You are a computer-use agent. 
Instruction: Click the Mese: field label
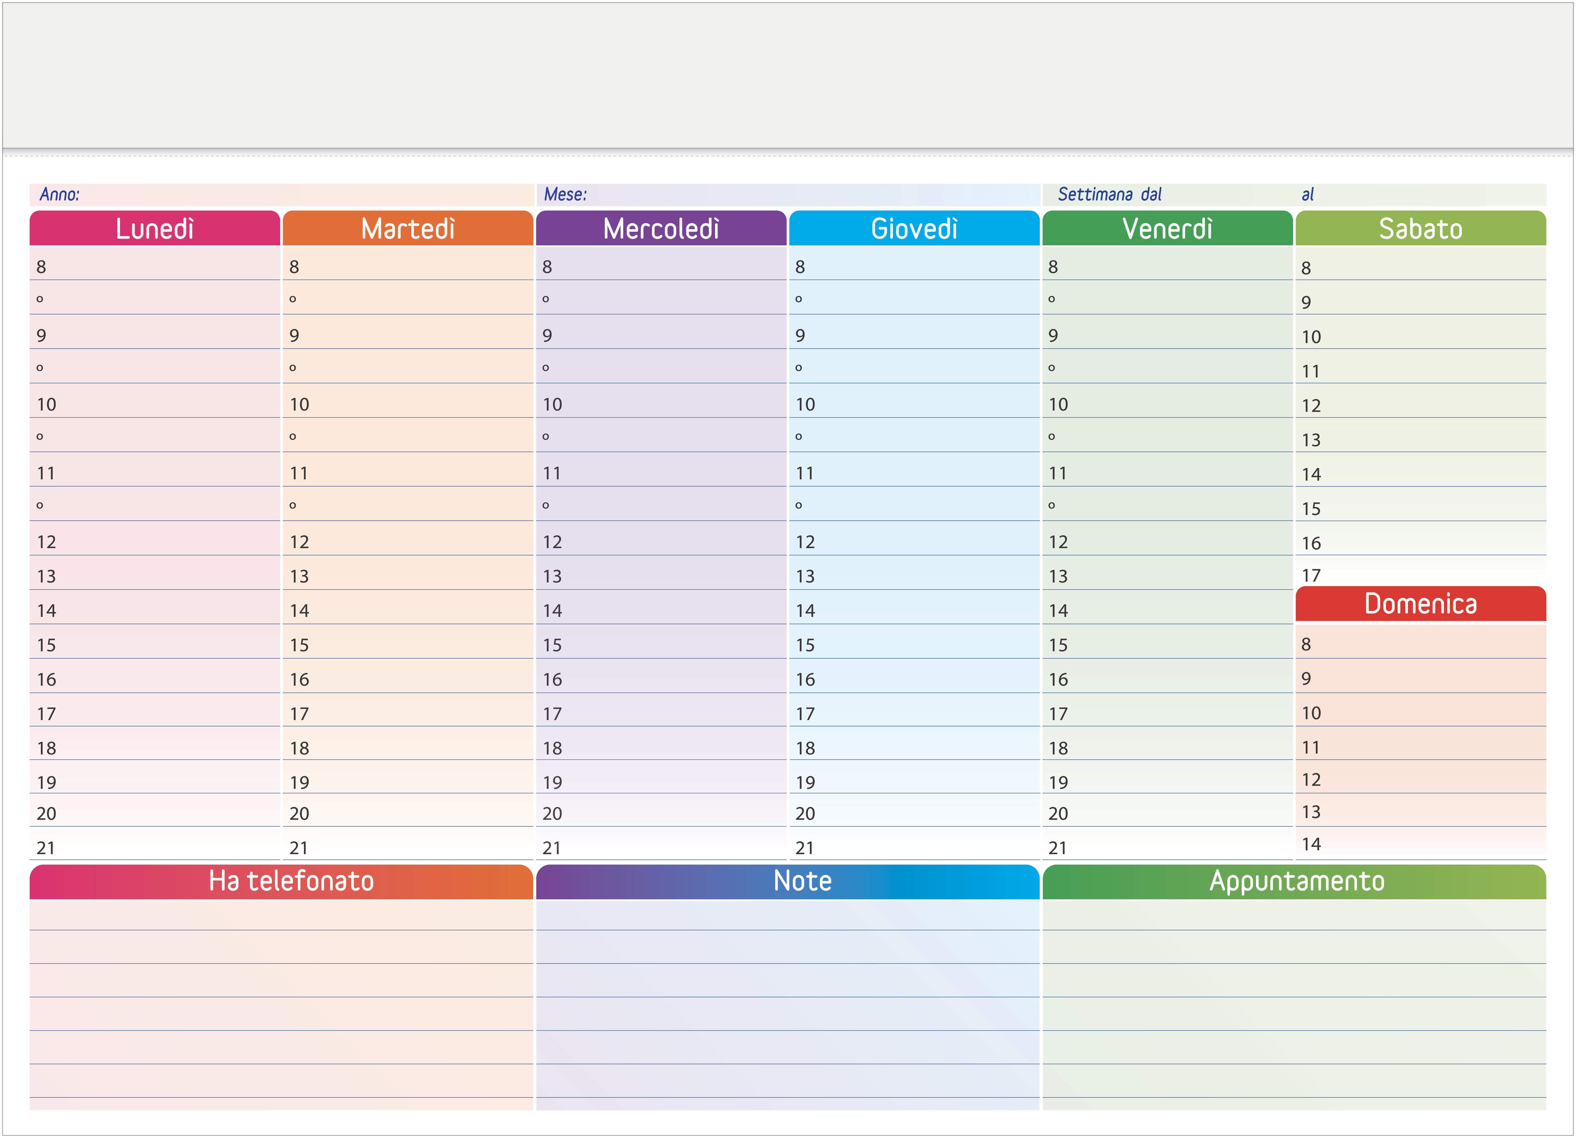[x=565, y=194]
